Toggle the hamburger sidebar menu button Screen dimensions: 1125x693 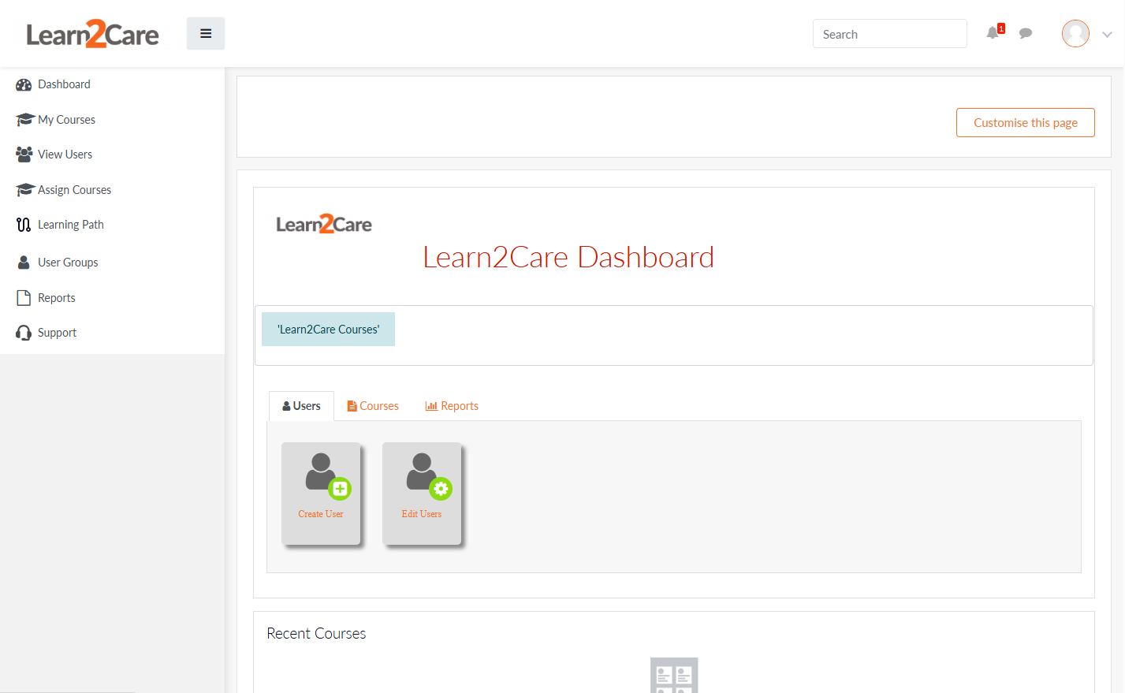click(x=206, y=34)
